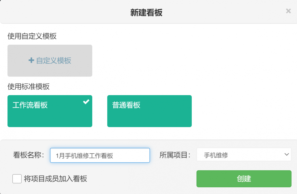Click the dropdown arrow next to 手机维修
297x194 pixels.
tap(286, 155)
